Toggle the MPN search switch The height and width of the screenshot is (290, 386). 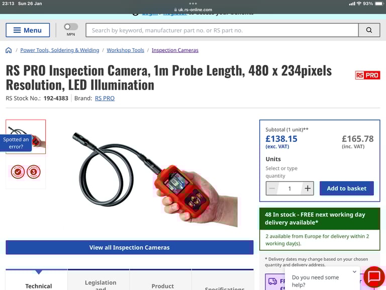pos(71,27)
